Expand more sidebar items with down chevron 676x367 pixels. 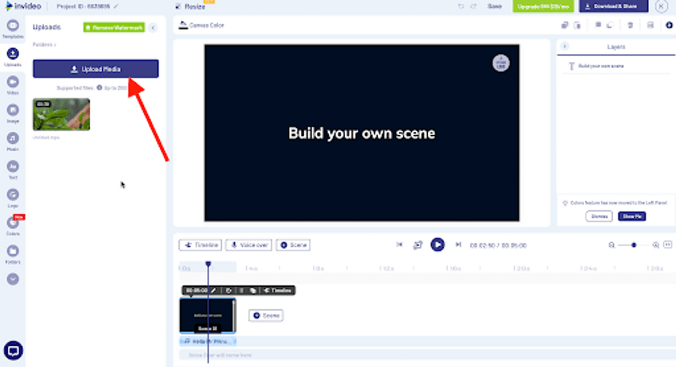13,279
